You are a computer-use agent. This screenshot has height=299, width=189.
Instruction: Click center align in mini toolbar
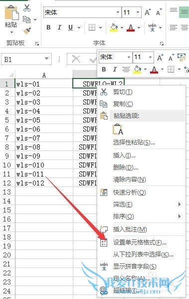pyautogui.click(x=126, y=69)
